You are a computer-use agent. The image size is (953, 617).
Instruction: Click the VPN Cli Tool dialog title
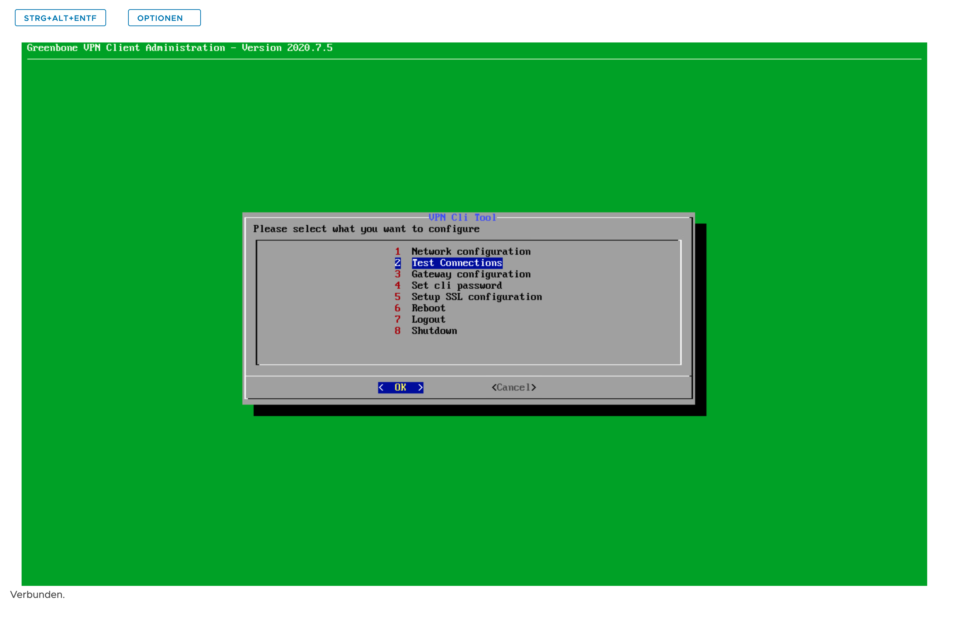tap(462, 218)
